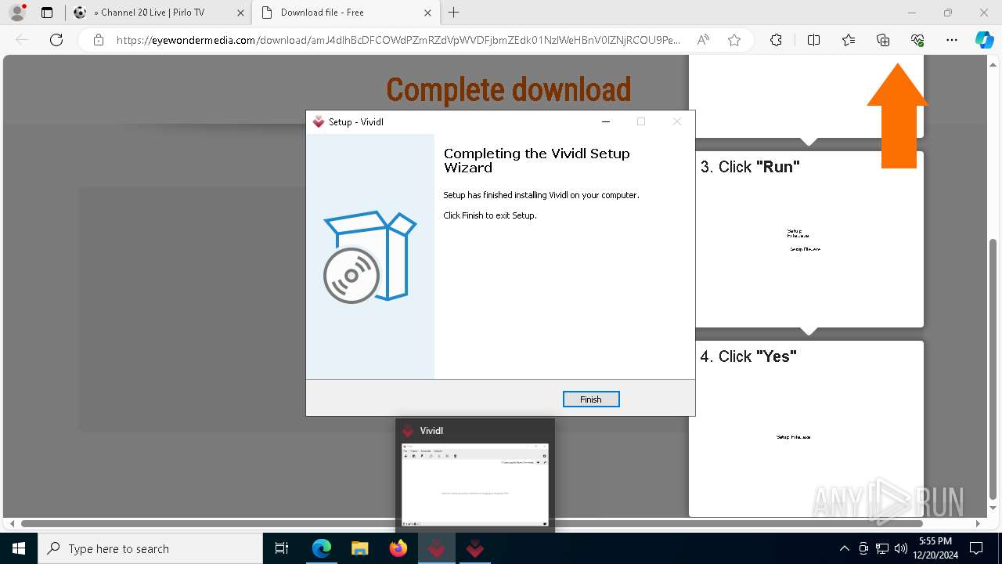The height and width of the screenshot is (564, 1002).
Task: Open the Collections icon
Action: coord(883,40)
